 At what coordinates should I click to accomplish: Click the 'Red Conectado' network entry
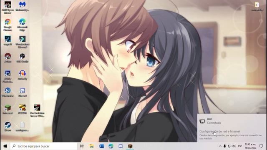click(x=232, y=121)
